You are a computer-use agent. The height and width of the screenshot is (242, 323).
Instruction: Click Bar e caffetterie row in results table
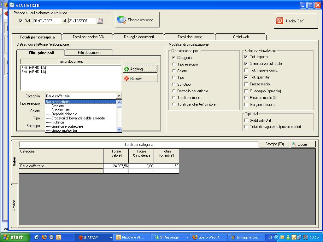point(61,166)
